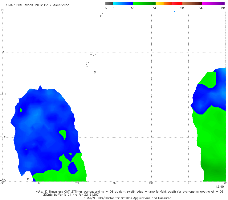
Task: Click the longitude label '70'
Action: (77, 183)
